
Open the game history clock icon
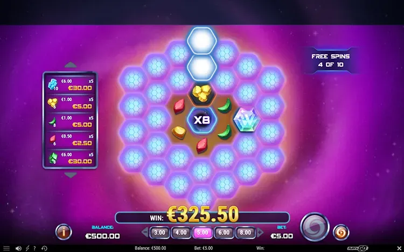point(44,248)
